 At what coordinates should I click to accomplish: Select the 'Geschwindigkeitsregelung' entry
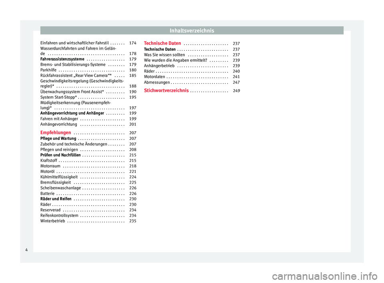point(88,84)
